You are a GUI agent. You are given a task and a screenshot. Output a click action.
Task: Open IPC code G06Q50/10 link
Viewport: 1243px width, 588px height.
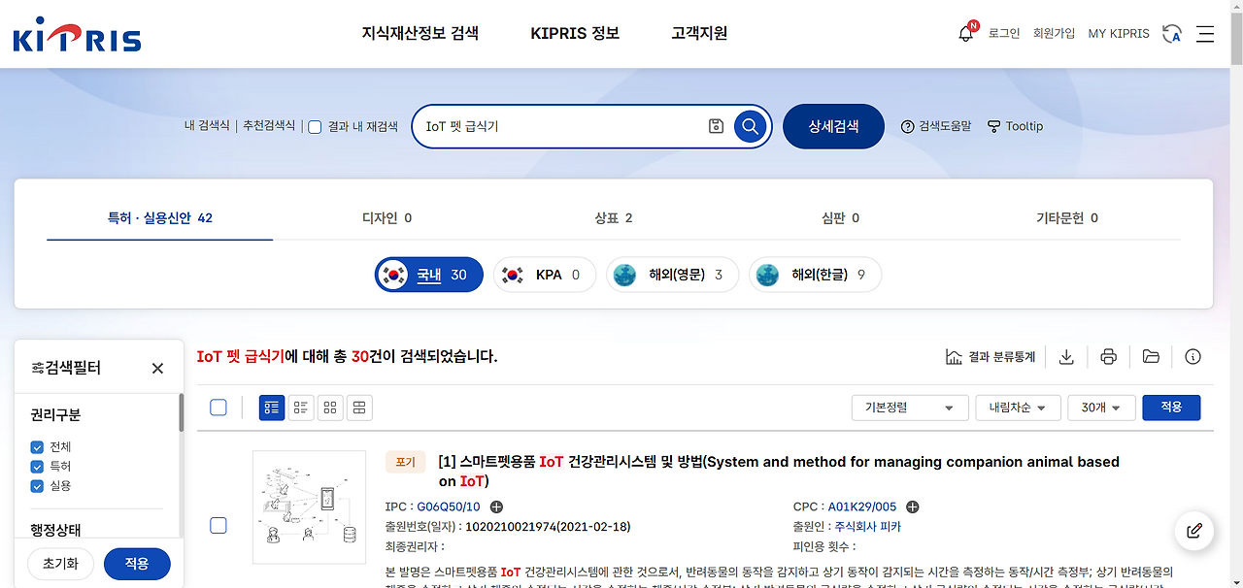coord(449,506)
